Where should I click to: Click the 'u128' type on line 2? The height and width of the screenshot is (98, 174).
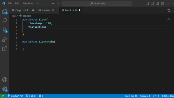(48, 23)
